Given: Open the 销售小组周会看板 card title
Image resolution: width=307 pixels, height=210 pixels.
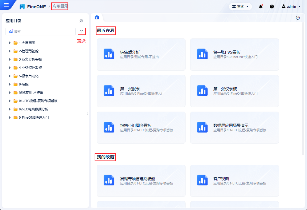Looking at the screenshot, I should tap(136, 125).
